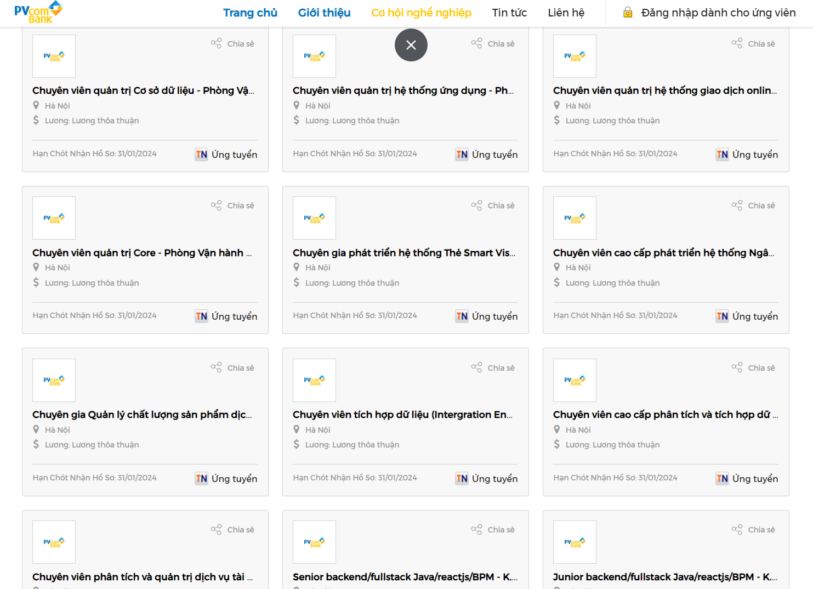Click TN icon on tích hợp dữ liệu Engineer card
This screenshot has height=589, width=813.
[x=462, y=479]
